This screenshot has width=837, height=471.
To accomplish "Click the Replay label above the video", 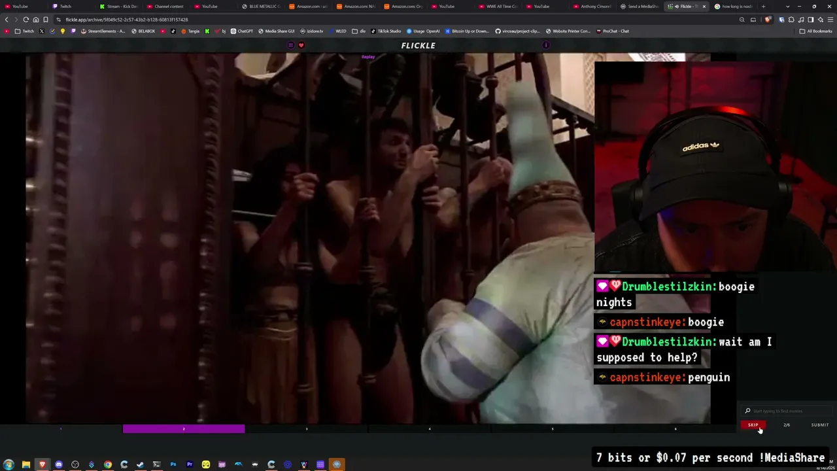I will tap(368, 57).
